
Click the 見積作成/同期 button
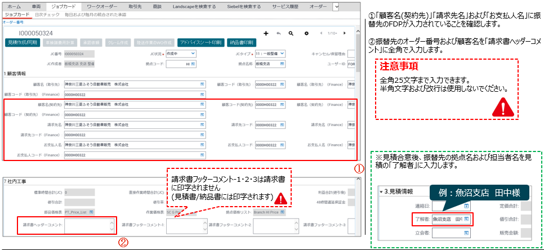[x=23, y=42]
